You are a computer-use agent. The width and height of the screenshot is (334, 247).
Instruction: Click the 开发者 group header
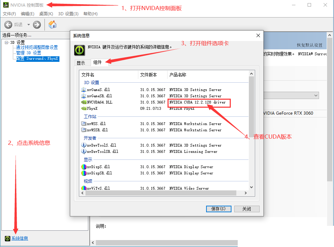(x=90, y=138)
